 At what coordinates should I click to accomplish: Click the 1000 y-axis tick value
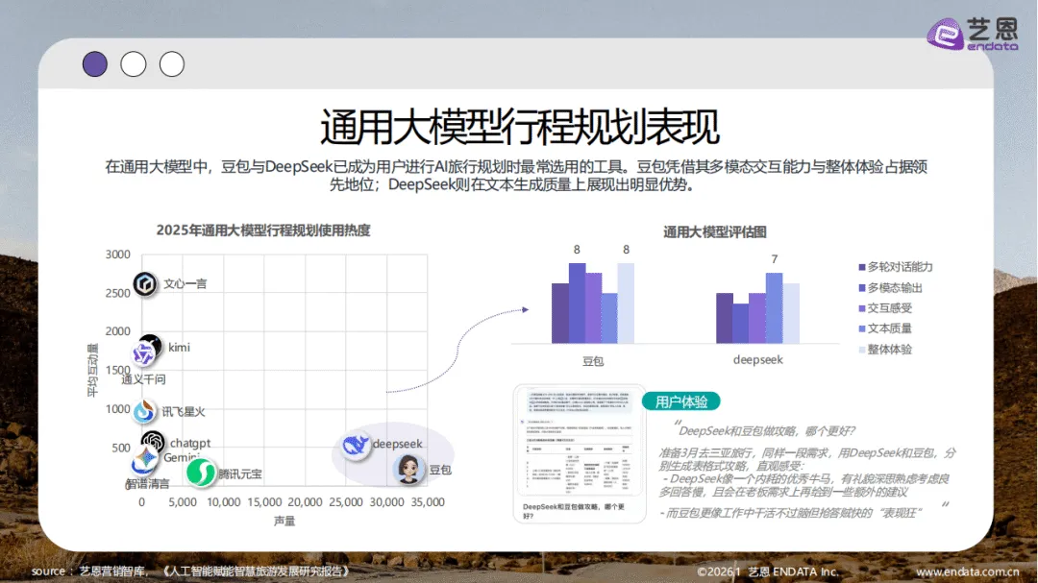click(118, 409)
